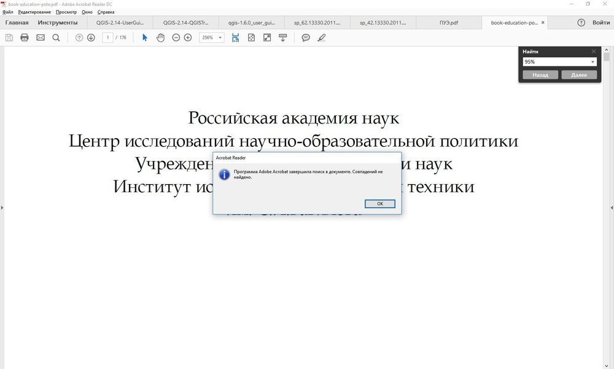Expand the search history dropdown arrow
Viewport: 614px width, 369px height.
coord(593,62)
